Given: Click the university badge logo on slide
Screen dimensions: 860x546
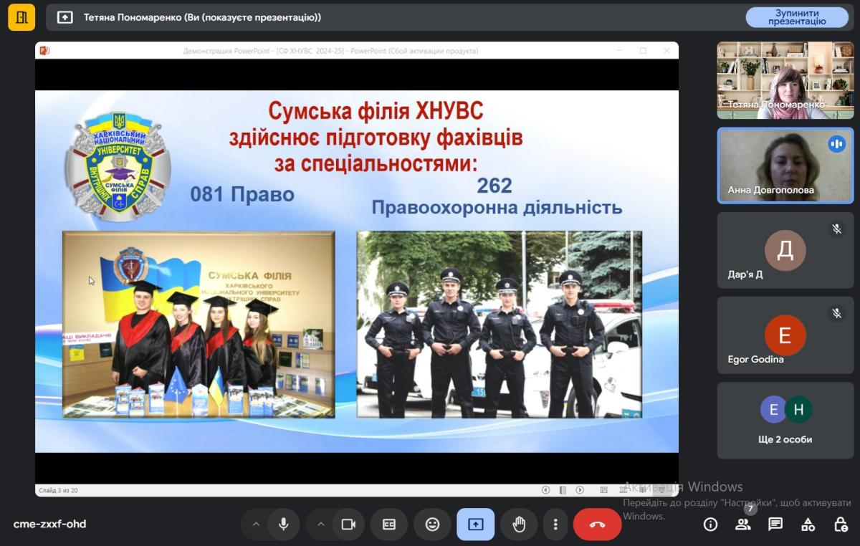Looking at the screenshot, I should (118, 166).
